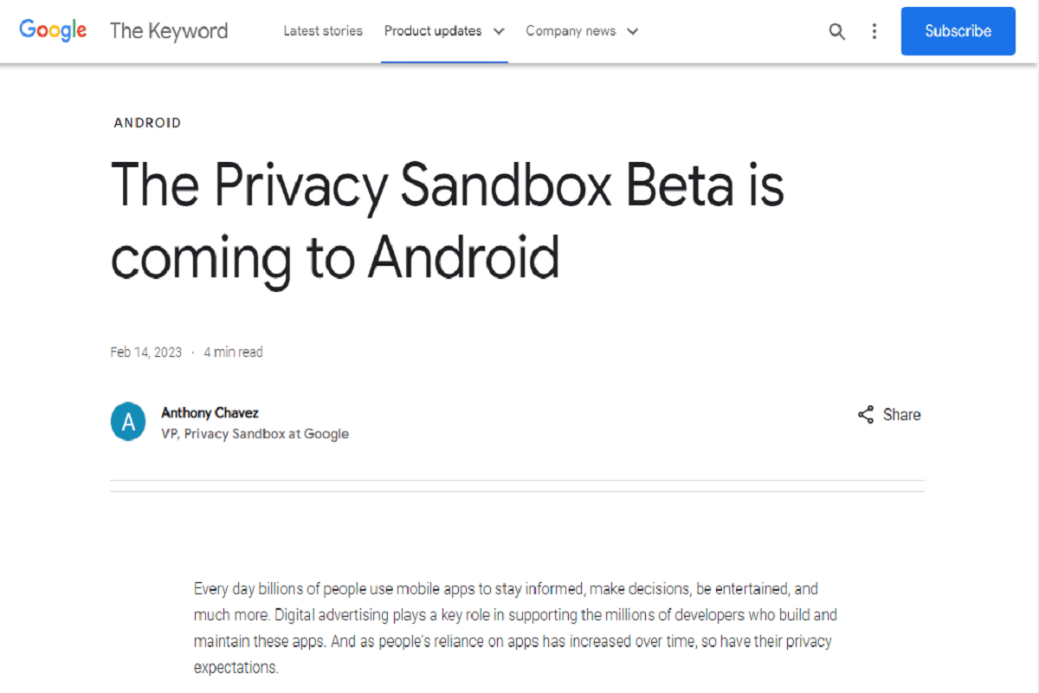Image resolution: width=1039 pixels, height=693 pixels.
Task: Click the ANDROID category label
Action: (x=147, y=122)
